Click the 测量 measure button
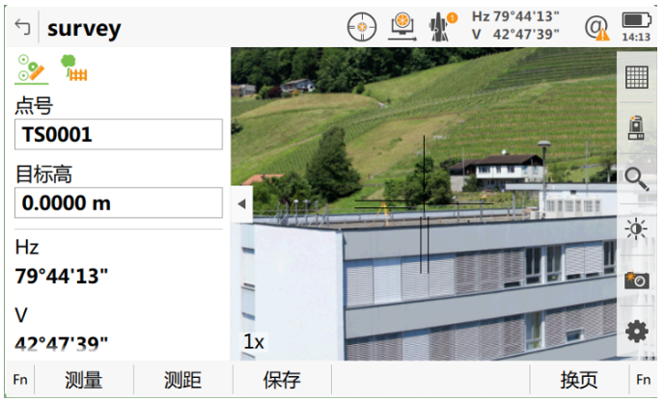Viewport: 664px width, 401px height. point(84,380)
